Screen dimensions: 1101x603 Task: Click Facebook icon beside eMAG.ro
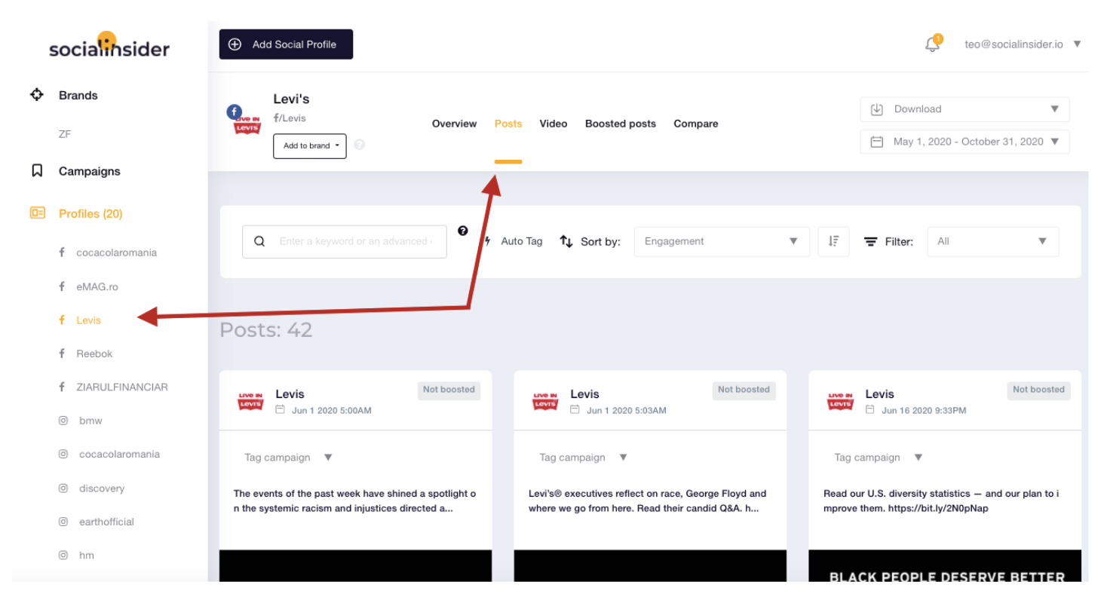point(62,286)
